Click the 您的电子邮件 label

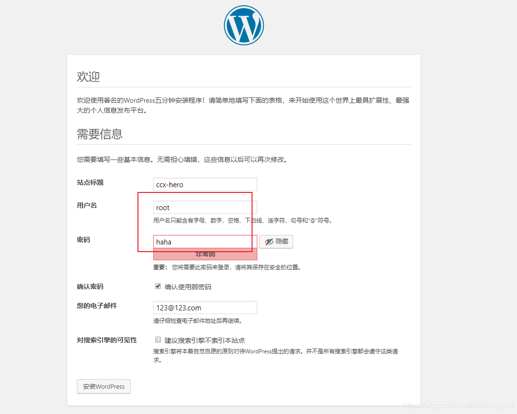(97, 306)
